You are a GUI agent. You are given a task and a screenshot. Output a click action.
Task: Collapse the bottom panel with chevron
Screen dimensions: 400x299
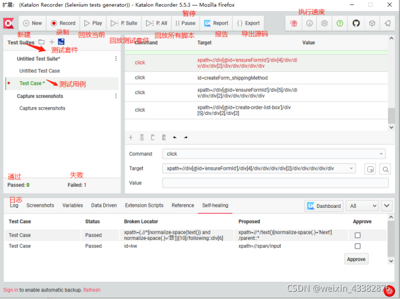pyautogui.click(x=386, y=206)
